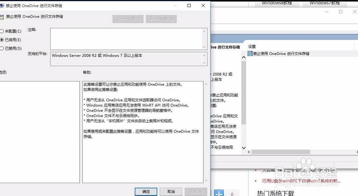The width and height of the screenshot is (358, 196).
Task: Open the Windows7教程 tab in browser
Action: pyautogui.click(x=324, y=3)
